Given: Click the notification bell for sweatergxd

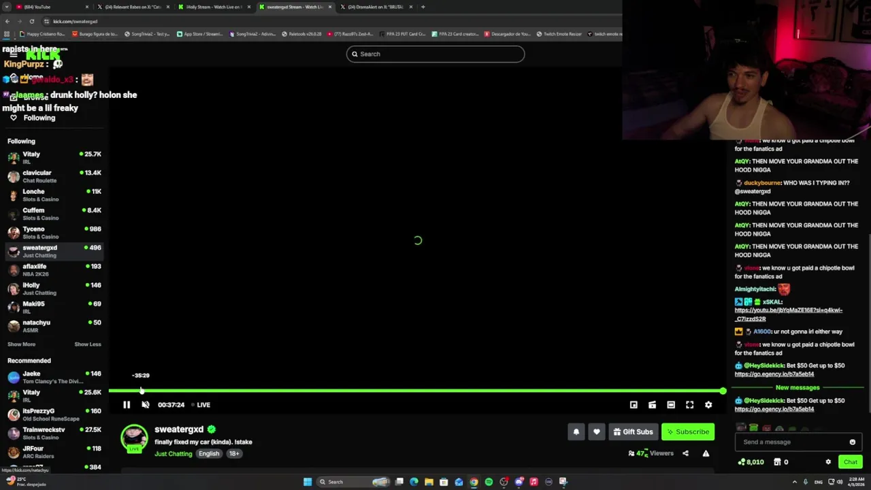Looking at the screenshot, I should (x=576, y=431).
